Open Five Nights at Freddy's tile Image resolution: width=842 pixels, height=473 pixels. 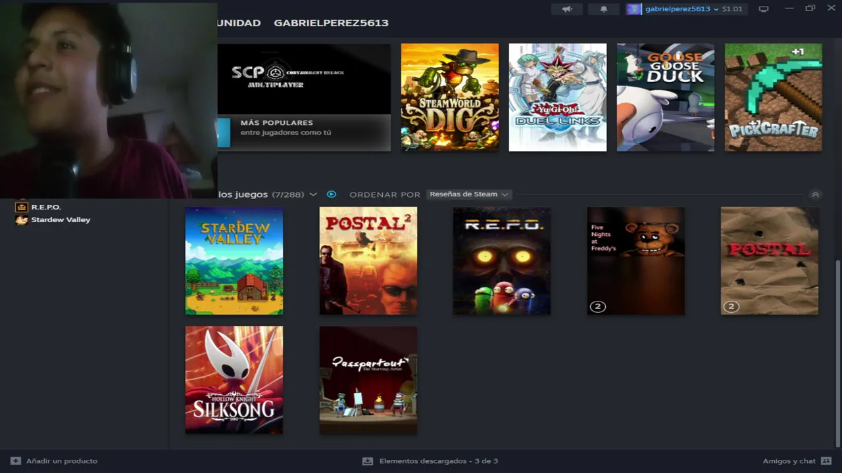[x=636, y=261]
